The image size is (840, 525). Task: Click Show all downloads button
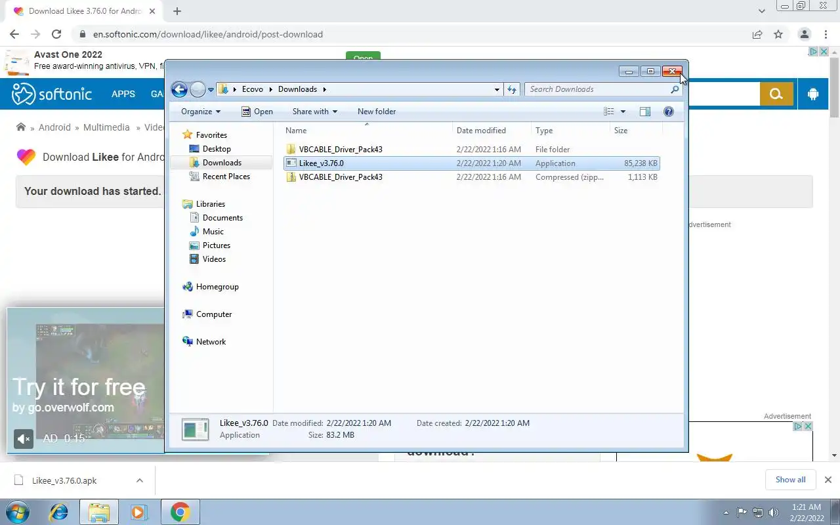click(790, 480)
